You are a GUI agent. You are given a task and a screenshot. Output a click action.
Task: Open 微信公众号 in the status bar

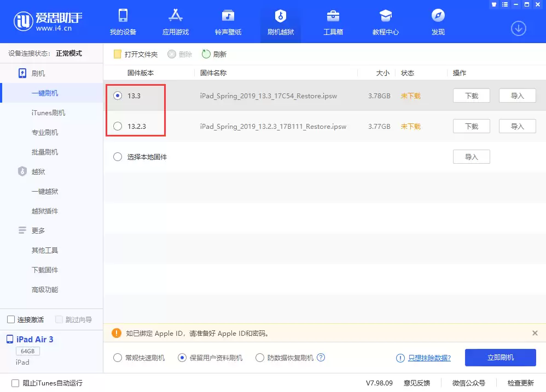pyautogui.click(x=469, y=383)
